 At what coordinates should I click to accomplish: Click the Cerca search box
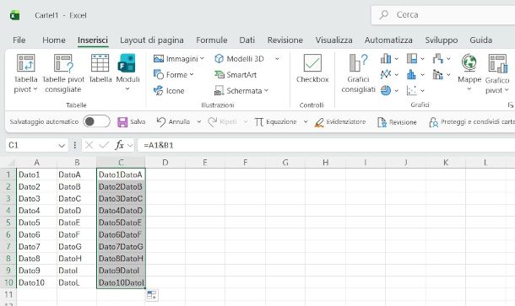click(443, 15)
